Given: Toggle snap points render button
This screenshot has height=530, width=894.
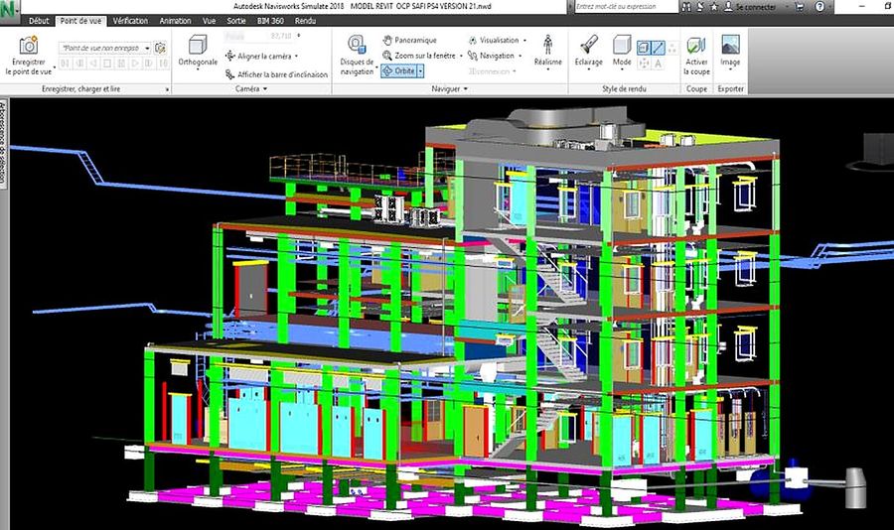Looking at the screenshot, I should [643, 64].
